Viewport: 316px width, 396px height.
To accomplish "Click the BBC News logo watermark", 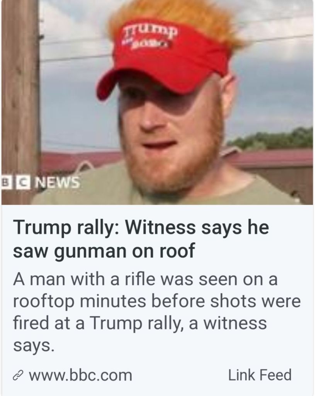I will pos(41,182).
